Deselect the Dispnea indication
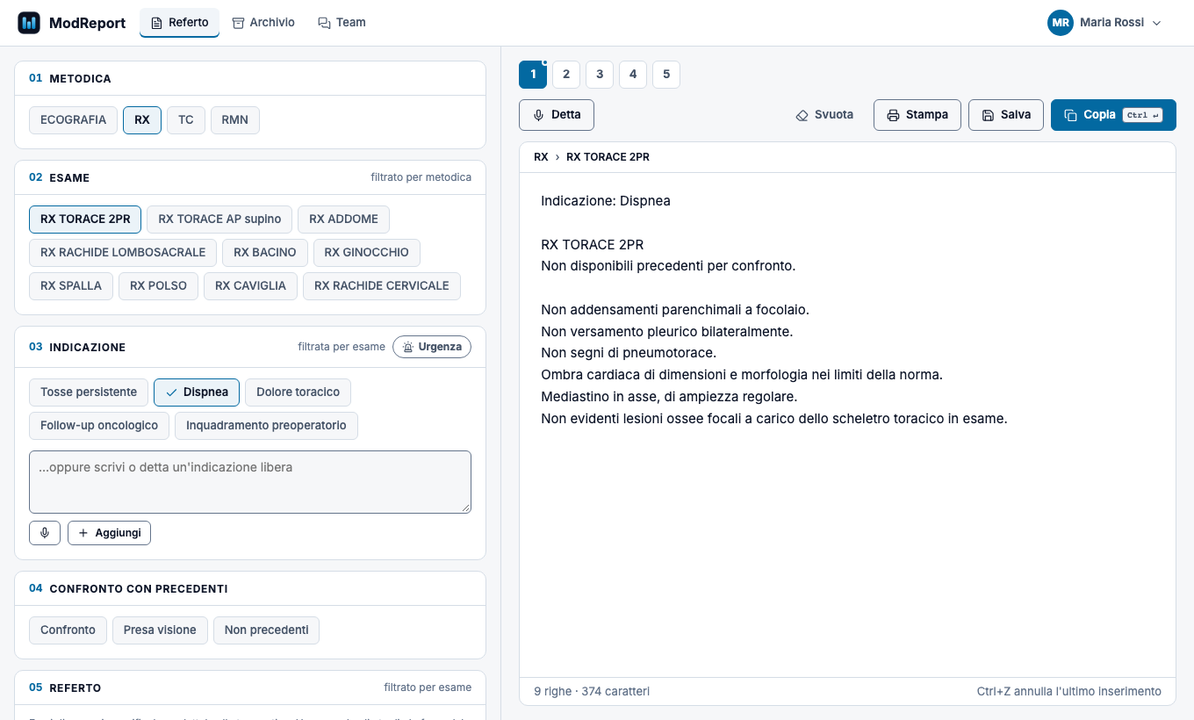This screenshot has height=720, width=1194. [x=197, y=392]
